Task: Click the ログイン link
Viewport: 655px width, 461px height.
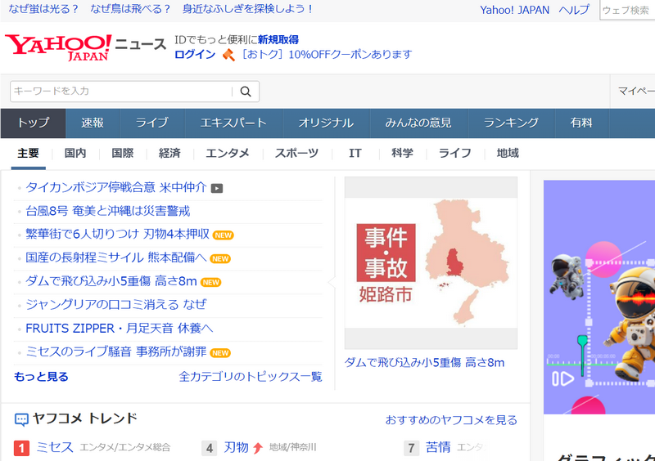Action: pos(195,55)
